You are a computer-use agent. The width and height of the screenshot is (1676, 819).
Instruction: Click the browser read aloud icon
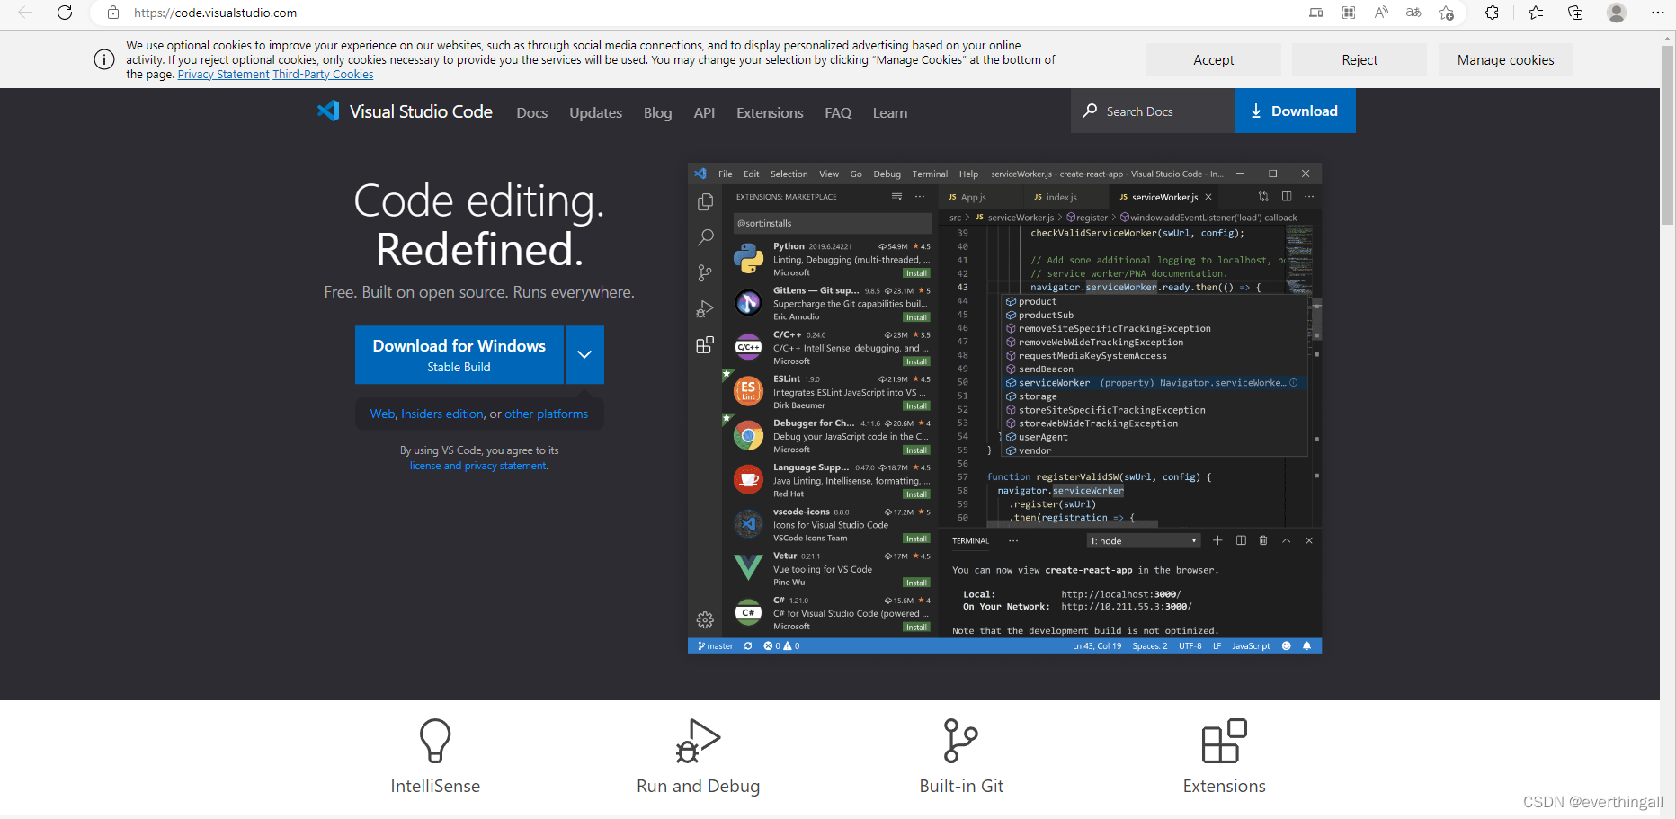[1381, 13]
